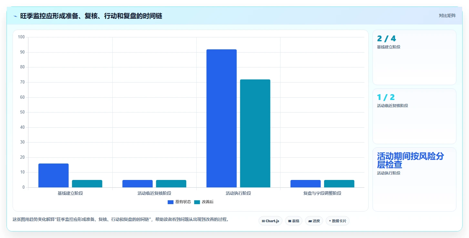Click the y-axis value 50
Viewport: 469px width, 238px height.
pos(22,112)
